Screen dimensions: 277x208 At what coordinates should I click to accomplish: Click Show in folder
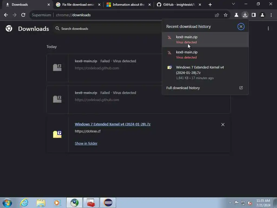click(x=86, y=144)
